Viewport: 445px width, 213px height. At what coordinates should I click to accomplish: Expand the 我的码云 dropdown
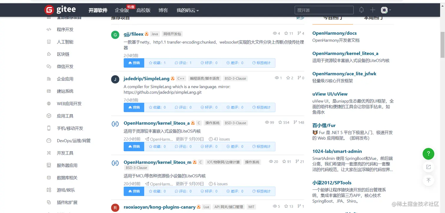(187, 10)
